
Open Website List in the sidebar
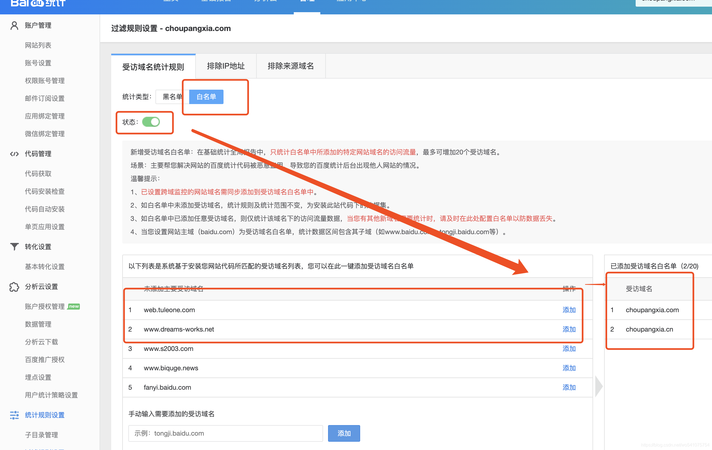click(38, 45)
